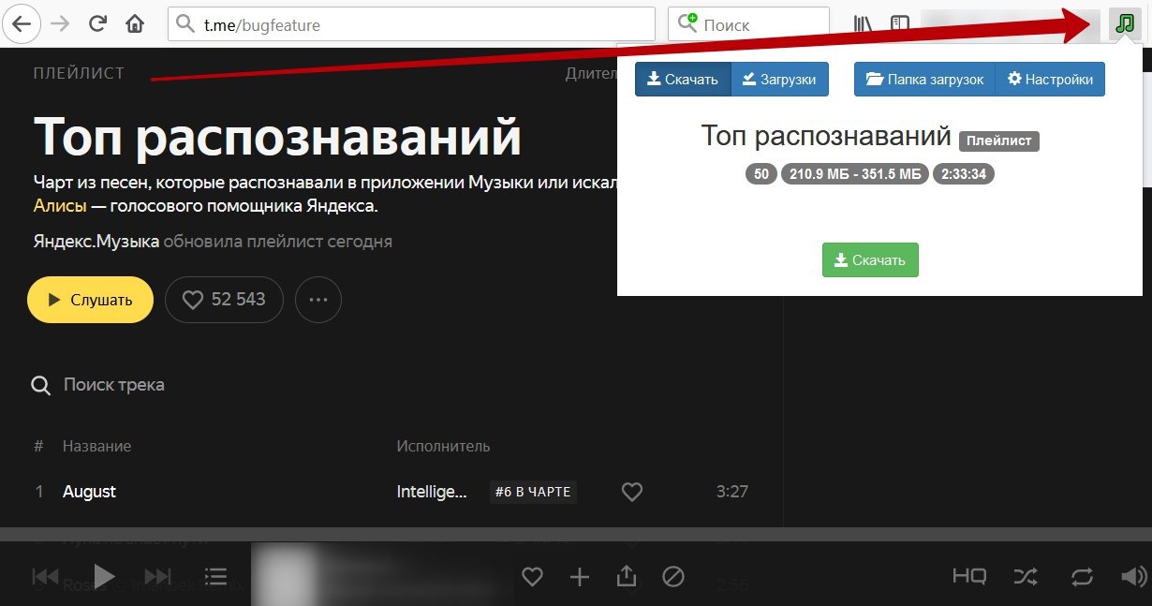Toggle shuffle playback
This screenshot has height=606, width=1152.
1025,577
